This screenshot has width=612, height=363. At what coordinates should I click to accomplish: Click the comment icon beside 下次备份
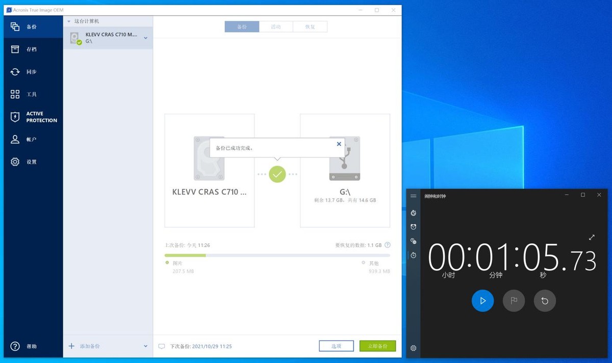click(162, 346)
